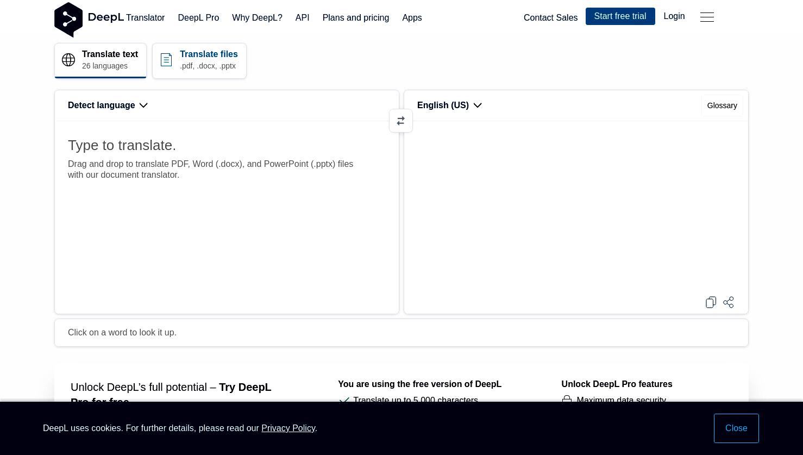The height and width of the screenshot is (455, 803).
Task: Open the DeepL Pro menu item
Action: click(x=198, y=18)
